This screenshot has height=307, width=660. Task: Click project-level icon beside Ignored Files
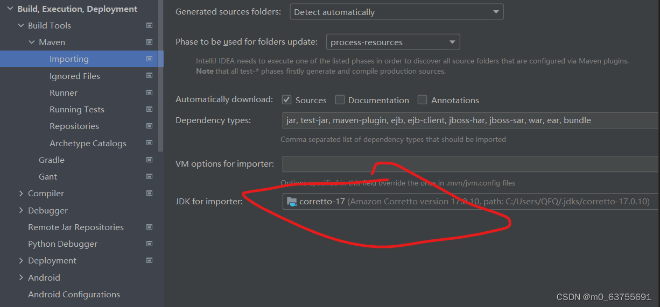tap(150, 76)
